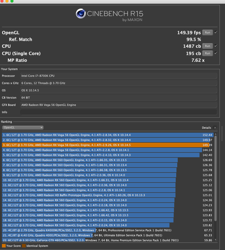This screenshot has height=250, width=225.
Task: Click the CB Version field 64 BIT
Action: tap(119, 97)
